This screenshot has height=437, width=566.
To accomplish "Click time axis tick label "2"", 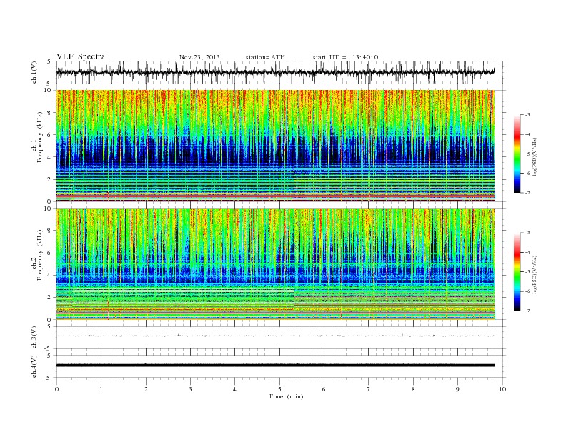I will click(146, 389).
